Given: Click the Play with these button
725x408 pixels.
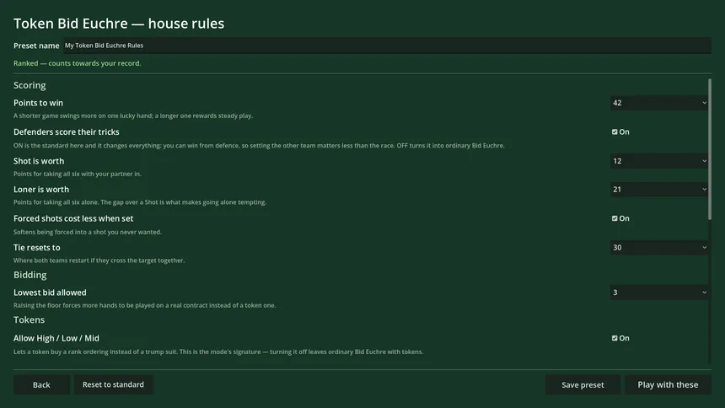Looking at the screenshot, I should pyautogui.click(x=669, y=385).
